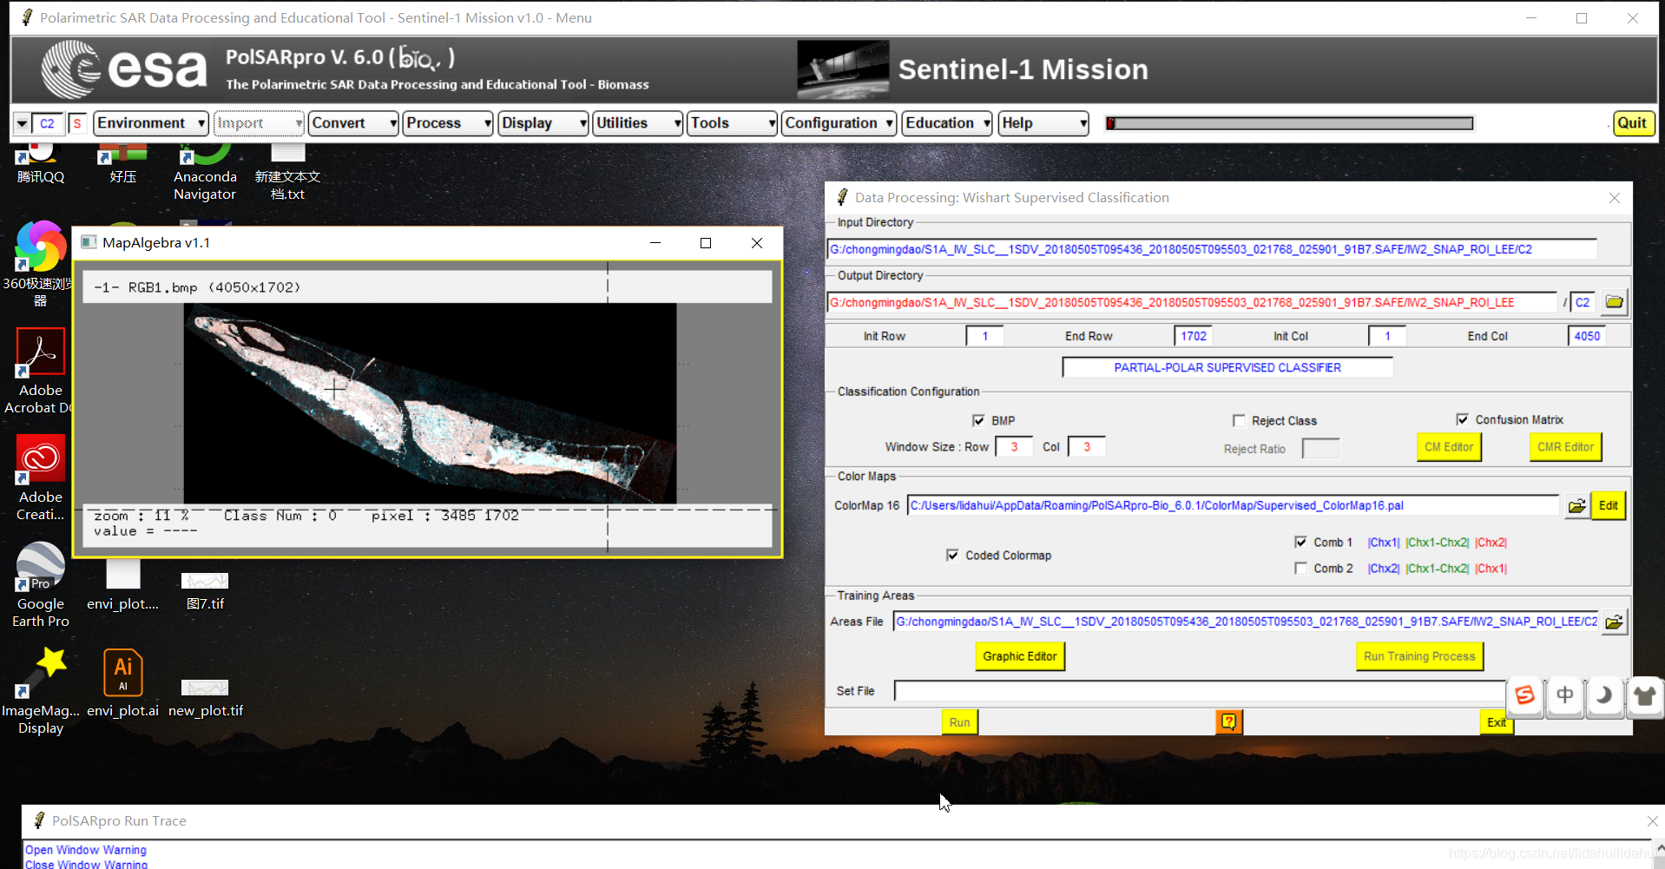Image resolution: width=1665 pixels, height=869 pixels.
Task: Click the Exit button in classification dialog
Action: [1497, 722]
